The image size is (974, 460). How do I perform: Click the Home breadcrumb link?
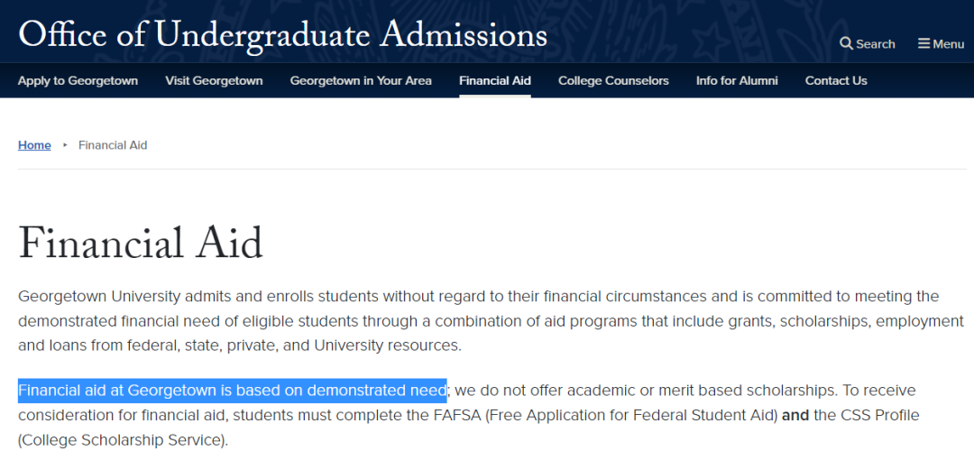34,145
